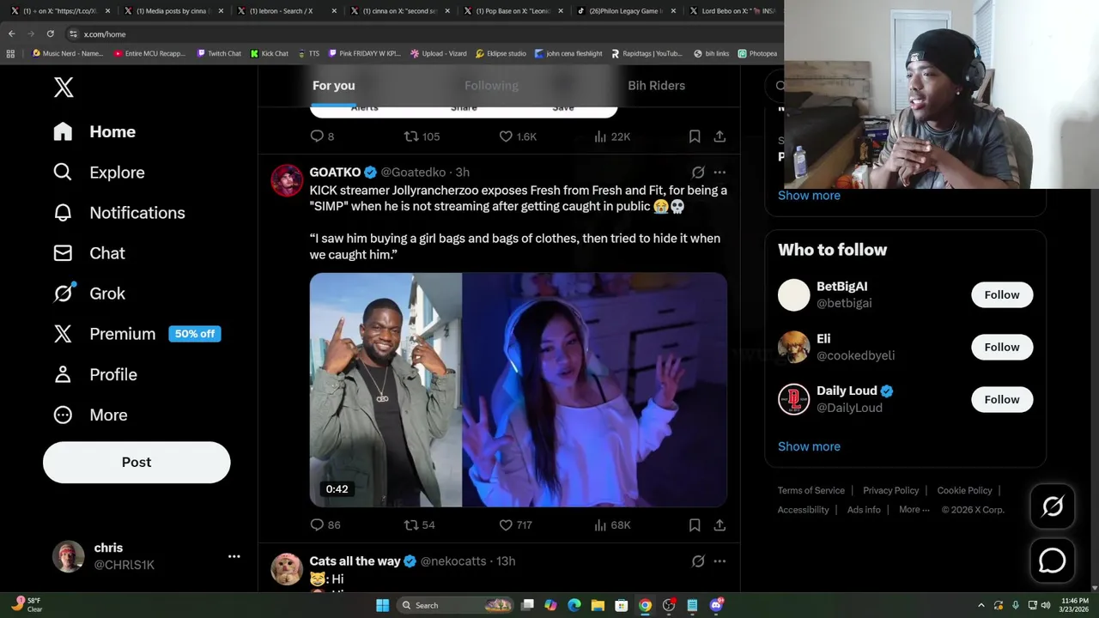Screen dimensions: 1099x618
Task: Open the Kick Chat bookmark
Action: pyautogui.click(x=269, y=53)
